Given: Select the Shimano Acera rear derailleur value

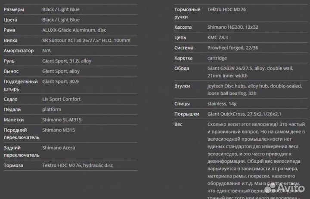Looking at the screenshot, I should pyautogui.click(x=59, y=148).
